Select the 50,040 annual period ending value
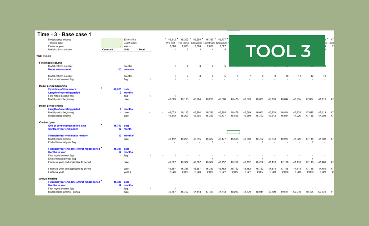The width and height of the screenshot is (369, 226). click(x=297, y=192)
